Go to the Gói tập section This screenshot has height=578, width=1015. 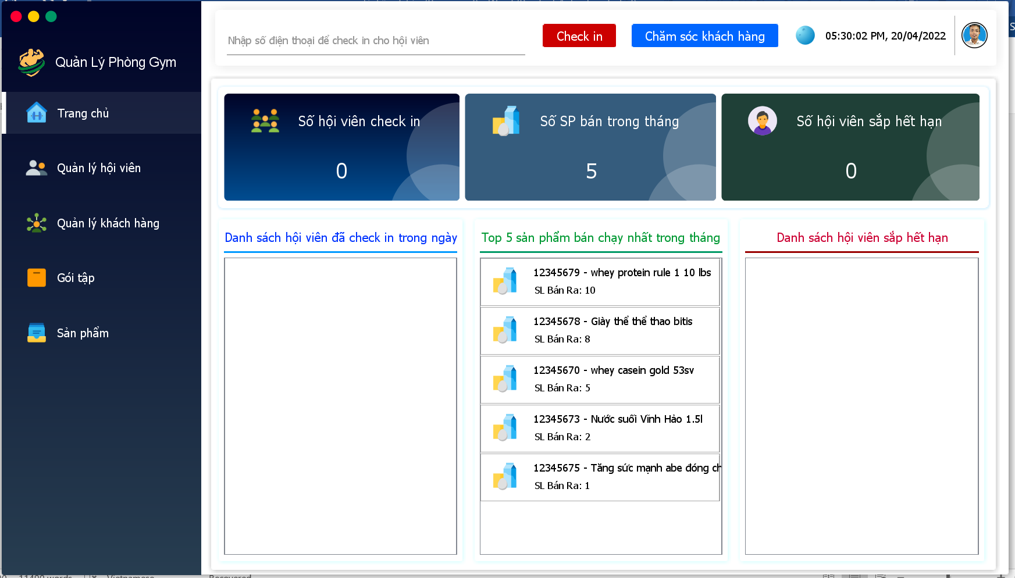click(102, 278)
